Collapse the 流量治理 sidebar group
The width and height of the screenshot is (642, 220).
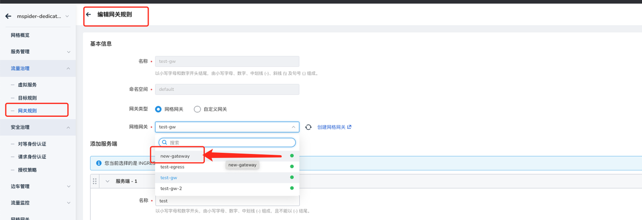[x=68, y=68]
